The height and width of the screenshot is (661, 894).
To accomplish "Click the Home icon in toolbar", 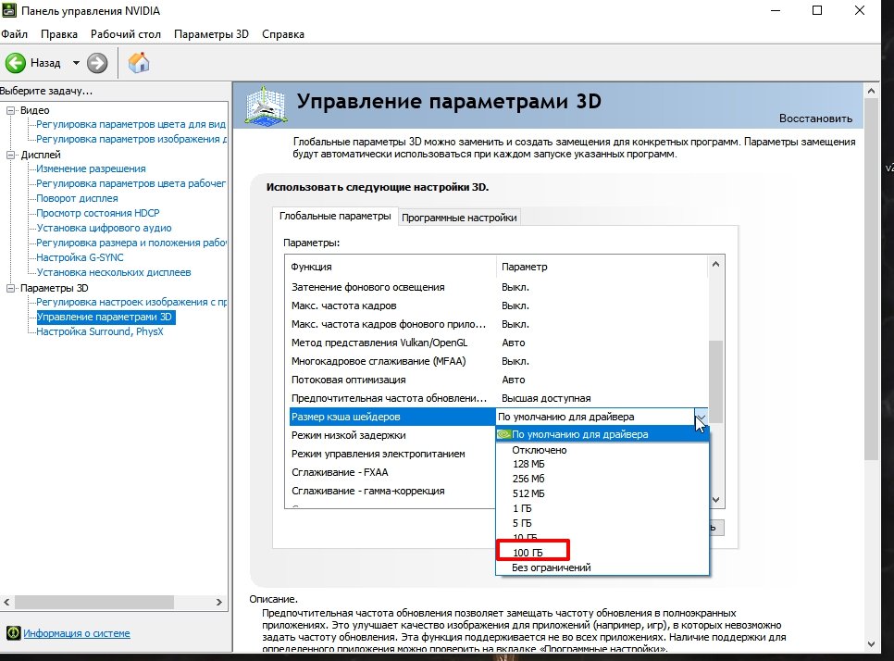I will 139,63.
